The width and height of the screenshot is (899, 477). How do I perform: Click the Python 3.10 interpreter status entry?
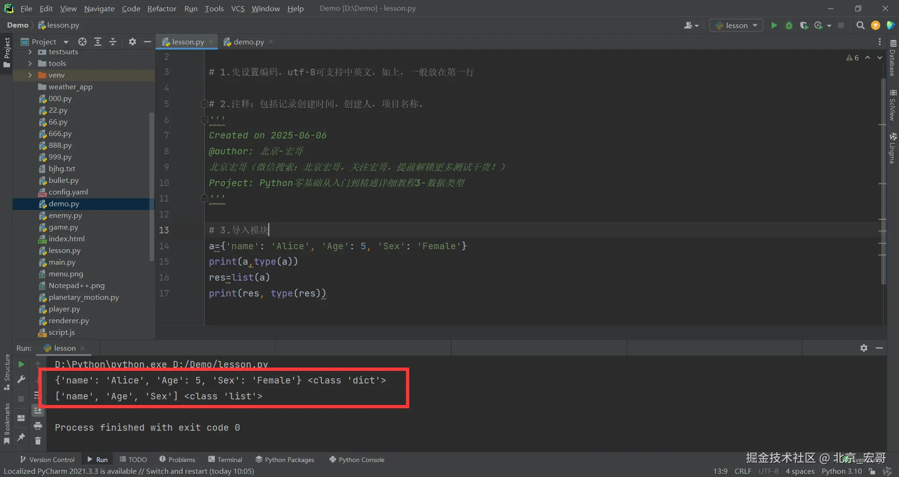tap(841, 471)
